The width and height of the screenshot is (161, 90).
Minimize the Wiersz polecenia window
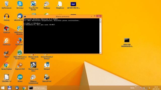92,16
